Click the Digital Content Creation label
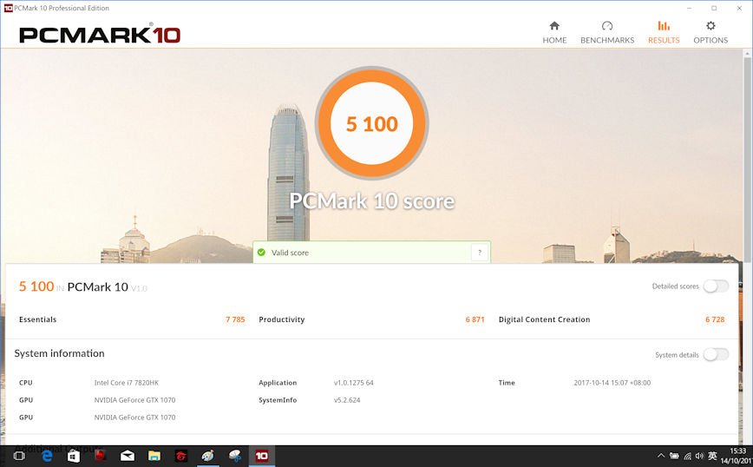The width and height of the screenshot is (753, 467). point(544,319)
